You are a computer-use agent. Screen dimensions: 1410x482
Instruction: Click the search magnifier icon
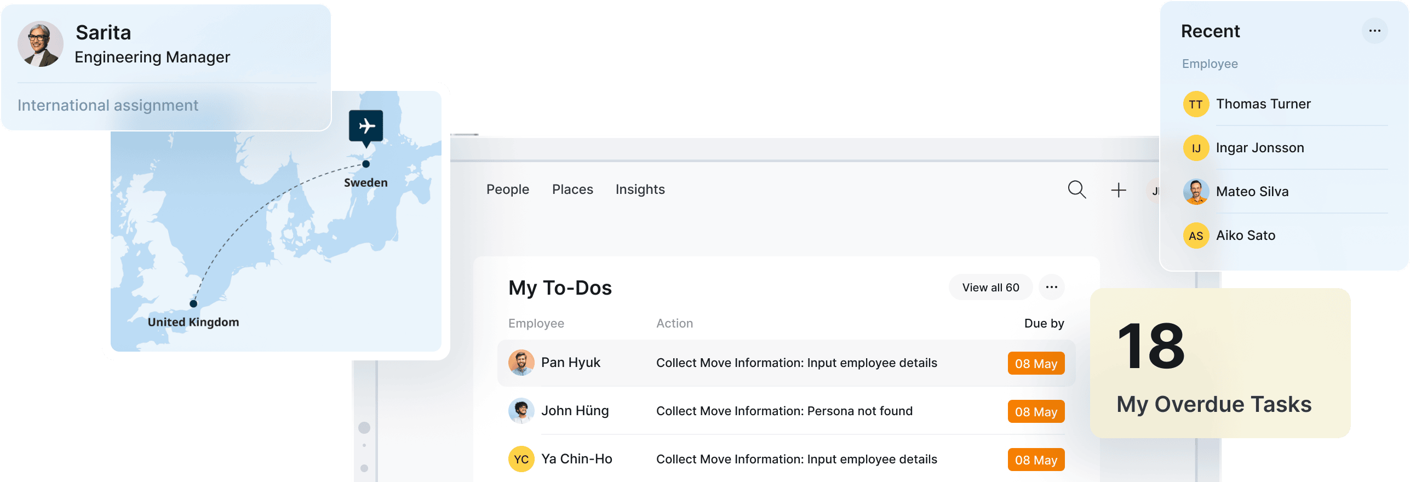click(x=1076, y=190)
